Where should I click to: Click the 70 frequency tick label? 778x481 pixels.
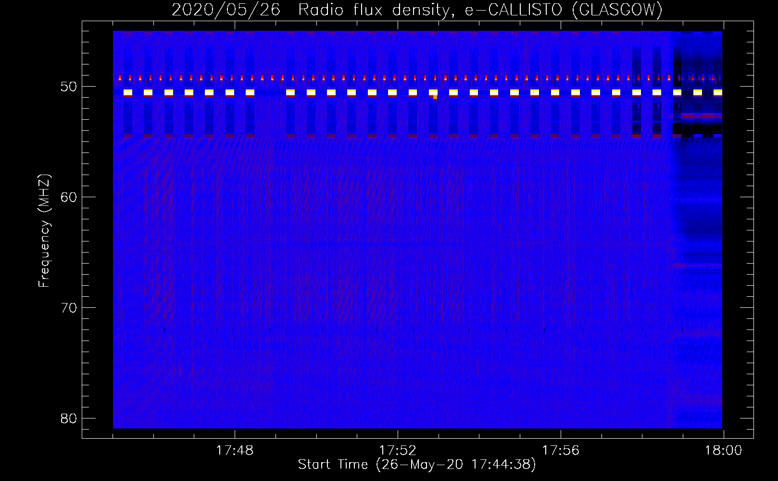pyautogui.click(x=69, y=308)
